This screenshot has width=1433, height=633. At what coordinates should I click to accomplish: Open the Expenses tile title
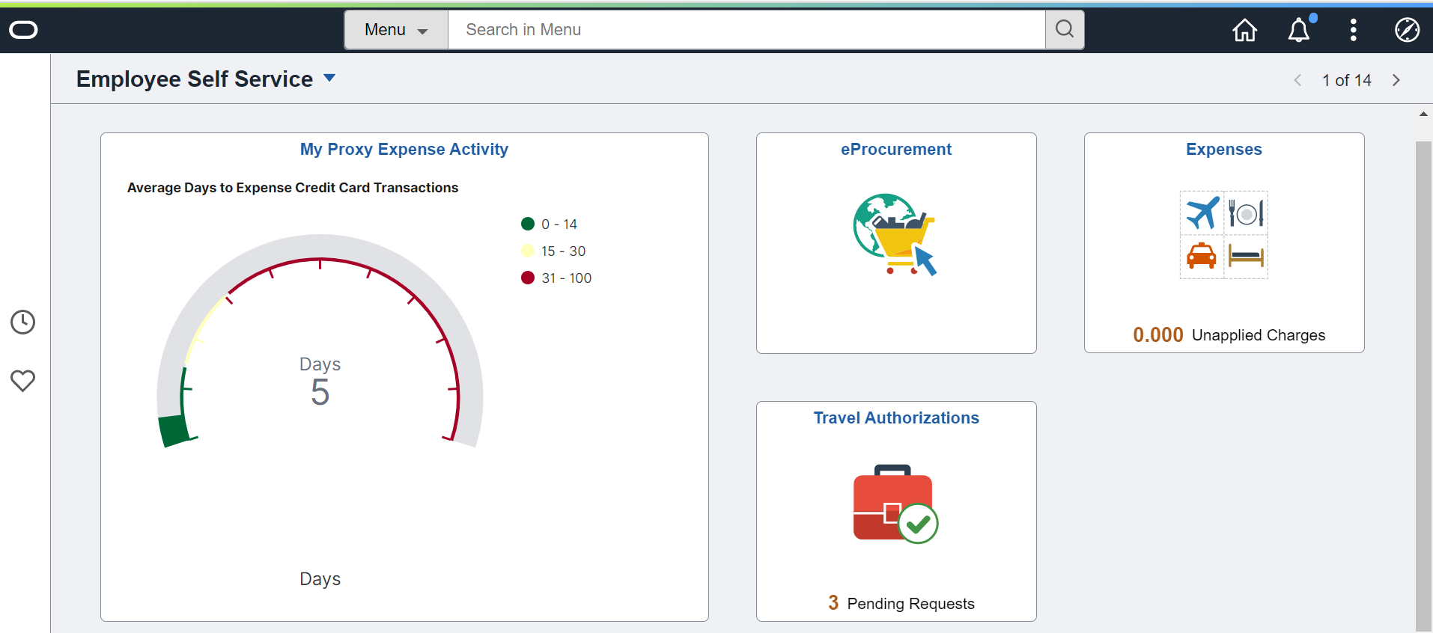point(1223,150)
